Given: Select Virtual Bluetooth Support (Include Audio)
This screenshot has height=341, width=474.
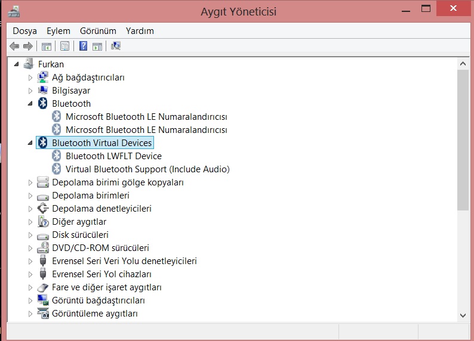Looking at the screenshot, I should tap(147, 169).
